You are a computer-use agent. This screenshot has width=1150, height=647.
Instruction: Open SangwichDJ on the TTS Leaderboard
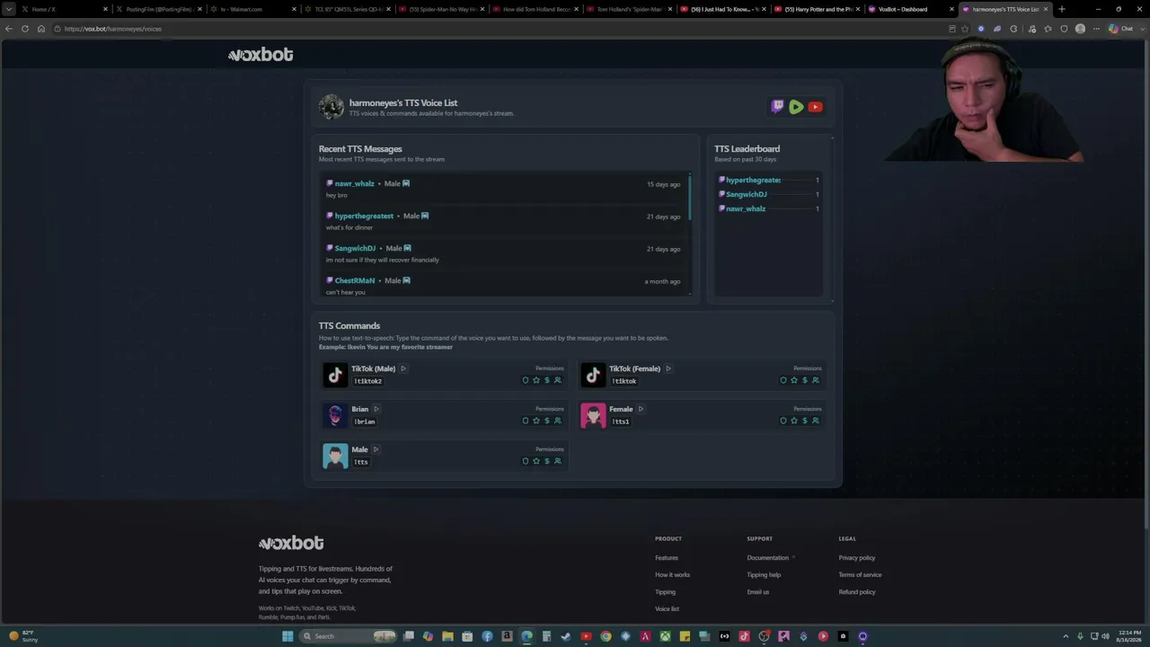point(746,194)
